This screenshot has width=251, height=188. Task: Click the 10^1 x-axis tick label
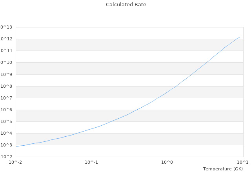coord(243,162)
